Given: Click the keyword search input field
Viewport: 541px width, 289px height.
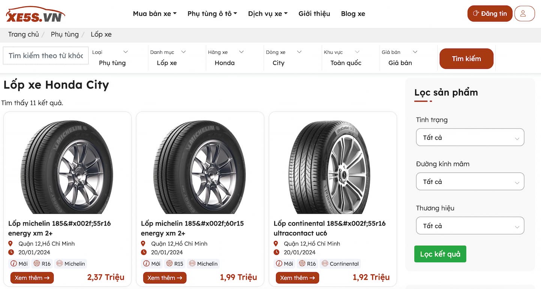Looking at the screenshot, I should [46, 56].
